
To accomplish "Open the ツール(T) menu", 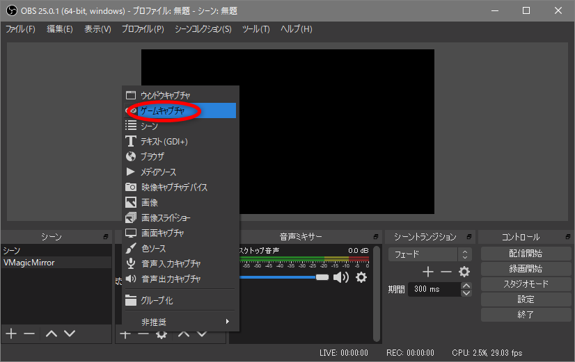I will (256, 29).
